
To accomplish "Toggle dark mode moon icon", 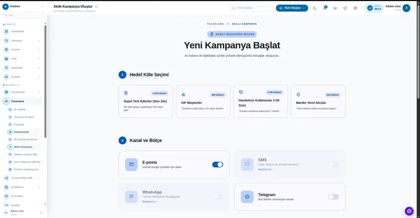I will 314,8.
